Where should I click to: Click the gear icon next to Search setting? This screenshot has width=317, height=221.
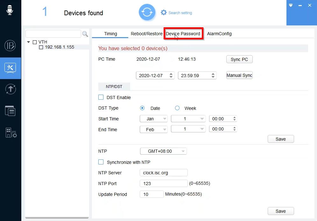click(164, 12)
